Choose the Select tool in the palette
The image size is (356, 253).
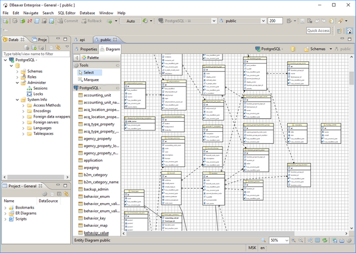(x=90, y=72)
